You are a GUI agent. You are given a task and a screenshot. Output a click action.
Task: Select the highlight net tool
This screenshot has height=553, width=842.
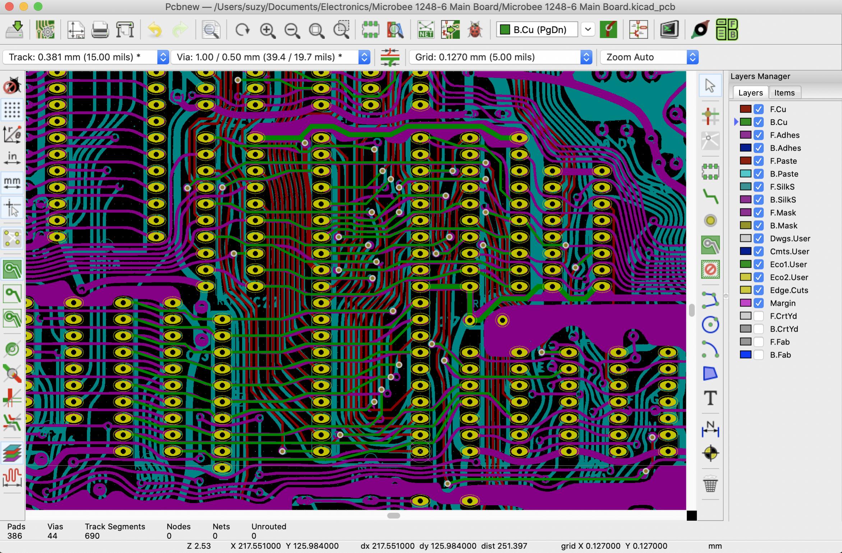[x=710, y=116]
